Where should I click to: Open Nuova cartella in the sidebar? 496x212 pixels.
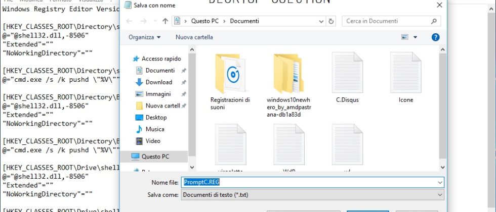point(162,105)
